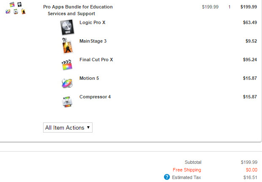Click the Final Cut Pro X clapperboard icon
This screenshot has height=182, width=262.
tap(67, 65)
